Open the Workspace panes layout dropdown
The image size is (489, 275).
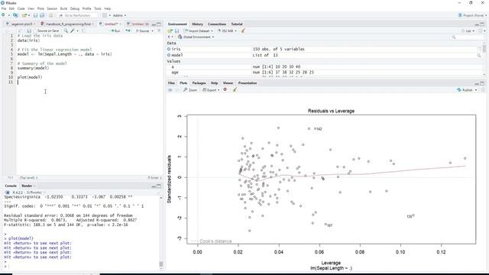point(106,15)
